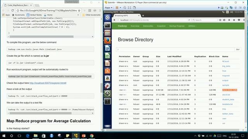Open Datanodes tab in Hadoop navbar
The image size is (248, 139).
coord(148,26)
